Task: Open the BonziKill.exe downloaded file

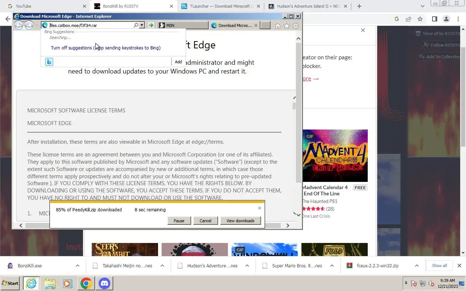Action: (x=30, y=266)
